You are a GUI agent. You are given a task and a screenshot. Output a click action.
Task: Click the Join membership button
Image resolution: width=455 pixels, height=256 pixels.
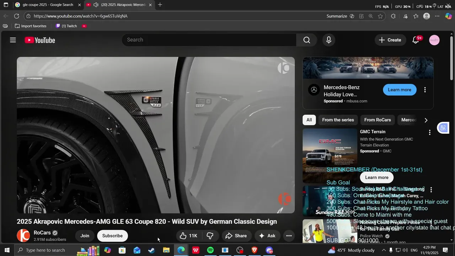pos(85,236)
